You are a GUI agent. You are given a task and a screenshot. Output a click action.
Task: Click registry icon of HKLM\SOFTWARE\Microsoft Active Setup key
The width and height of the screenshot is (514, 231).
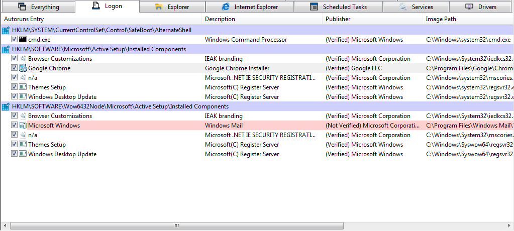pos(6,50)
